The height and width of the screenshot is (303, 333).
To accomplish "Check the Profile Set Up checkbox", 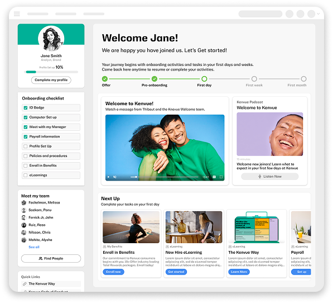I will (x=26, y=146).
